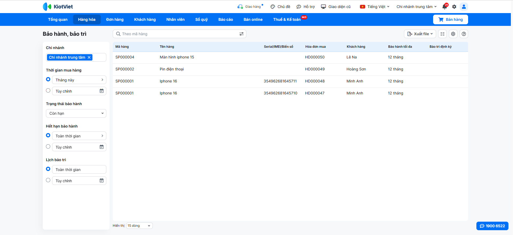Expand the Trạng thái bảo hành dropdown
Viewport: 513px width, 235px height.
(x=76, y=113)
